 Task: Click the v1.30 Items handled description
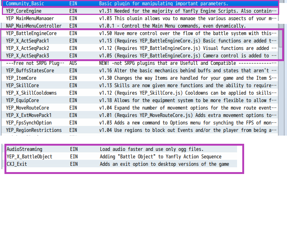[x=188, y=78]
